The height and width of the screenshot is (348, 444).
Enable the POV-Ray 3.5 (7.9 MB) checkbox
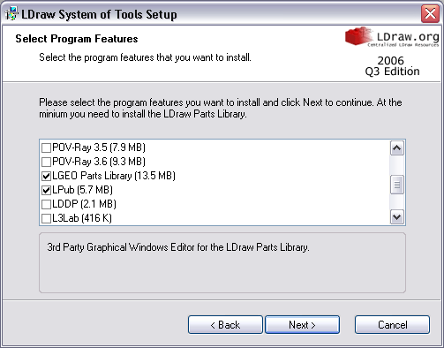coord(46,148)
